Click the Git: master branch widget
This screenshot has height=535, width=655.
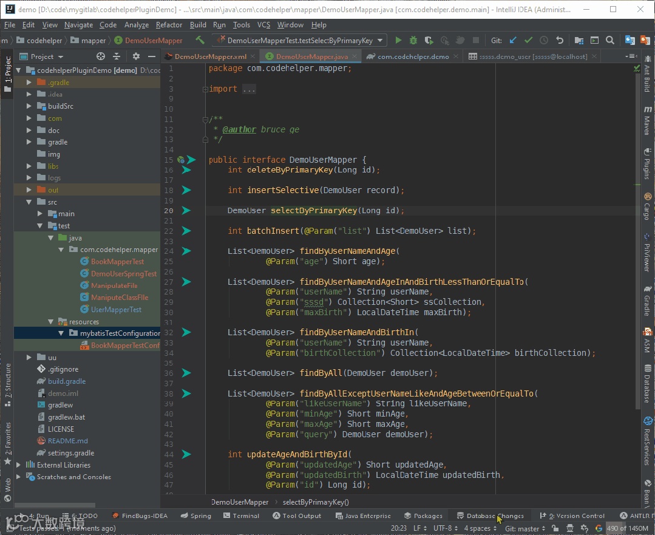[x=525, y=528]
